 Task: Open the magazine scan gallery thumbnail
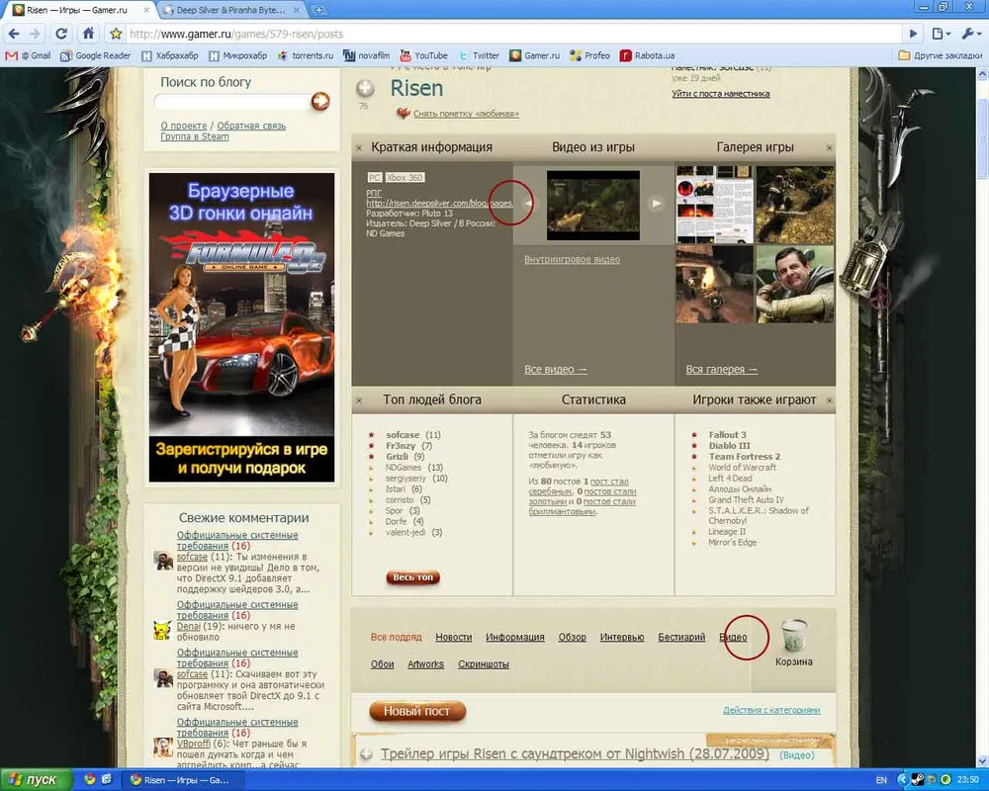[x=715, y=205]
